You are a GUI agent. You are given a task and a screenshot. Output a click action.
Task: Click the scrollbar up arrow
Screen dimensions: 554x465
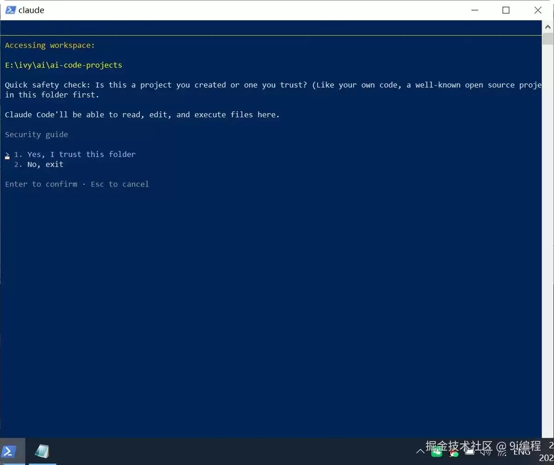[x=548, y=28]
